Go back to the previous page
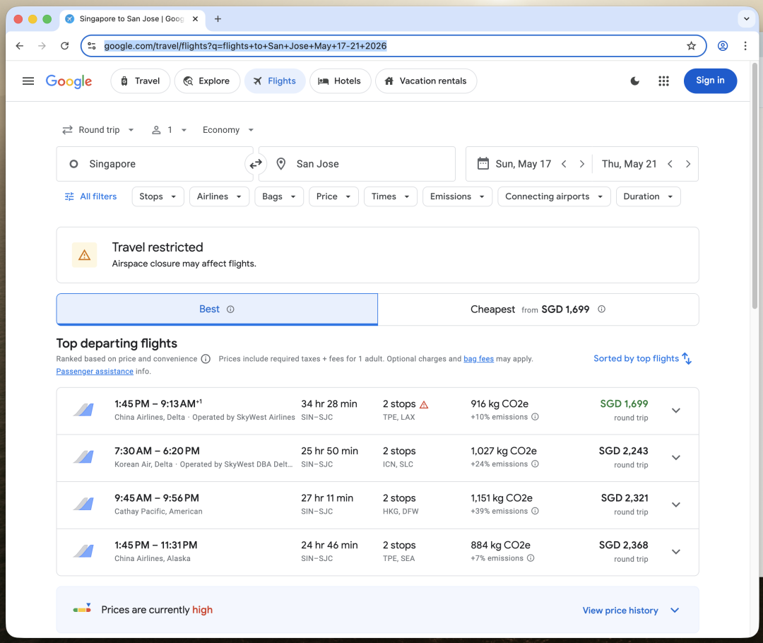The width and height of the screenshot is (763, 643). [20, 46]
